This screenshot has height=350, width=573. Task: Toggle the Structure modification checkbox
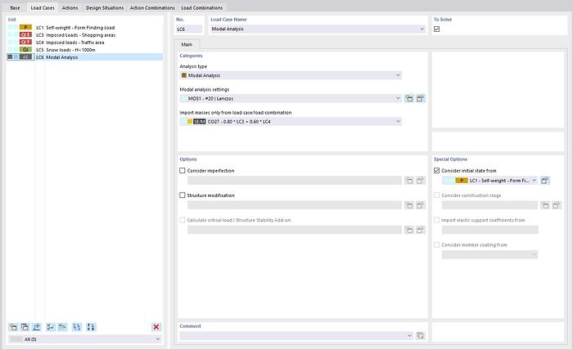point(183,196)
